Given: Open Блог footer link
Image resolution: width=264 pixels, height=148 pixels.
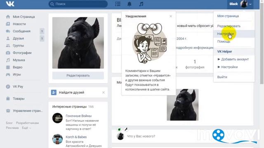Looking at the screenshot, I should 9,123.
